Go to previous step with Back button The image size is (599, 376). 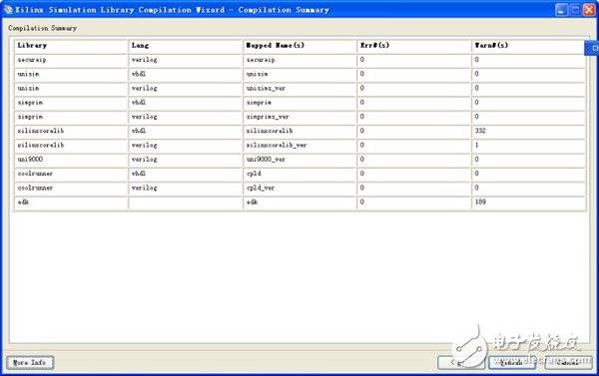[461, 363]
